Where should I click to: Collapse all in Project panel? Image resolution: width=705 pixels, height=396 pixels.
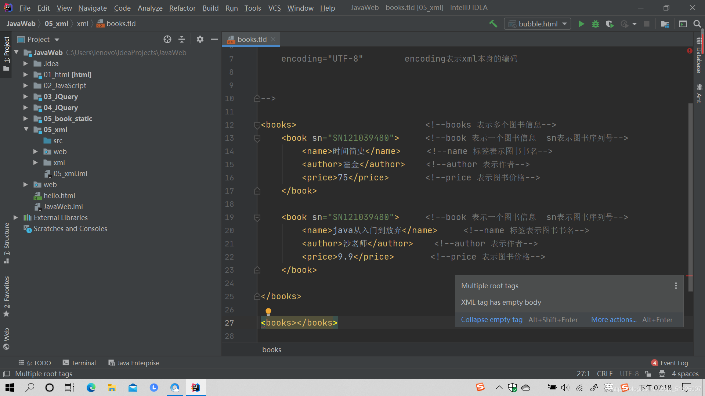tap(182, 39)
